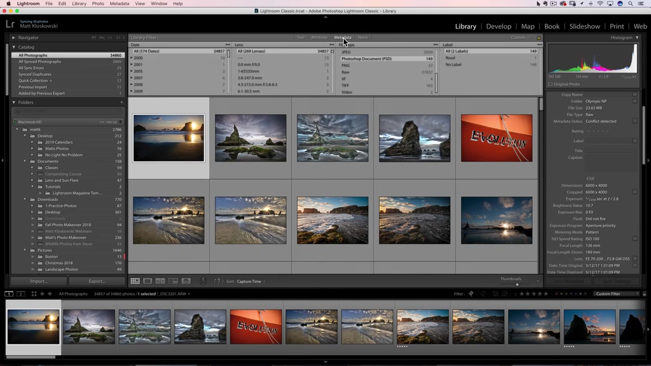This screenshot has height=366, width=651.
Task: Click the grid vertical scrollbar
Action: click(540, 103)
